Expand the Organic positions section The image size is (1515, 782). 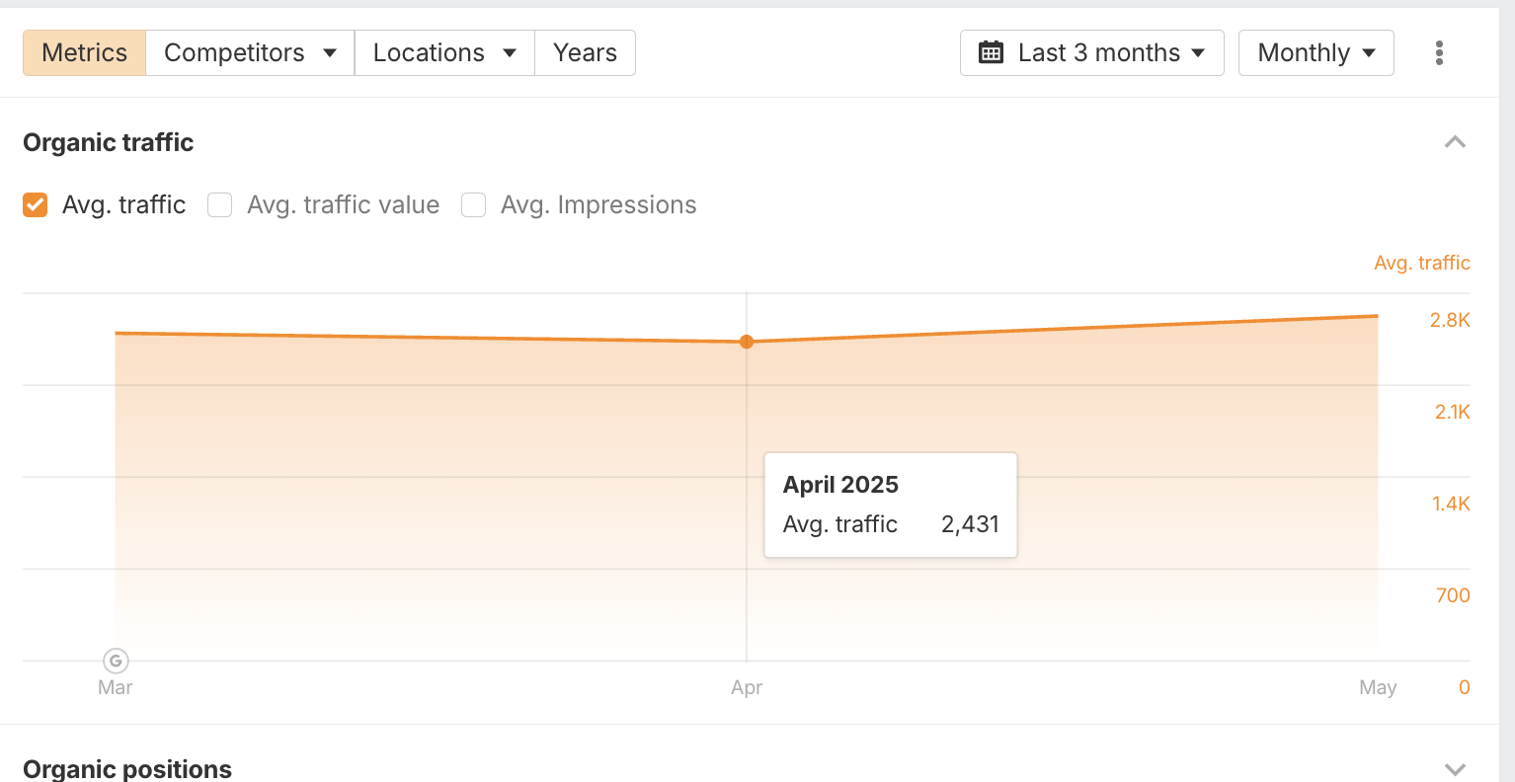point(1454,768)
